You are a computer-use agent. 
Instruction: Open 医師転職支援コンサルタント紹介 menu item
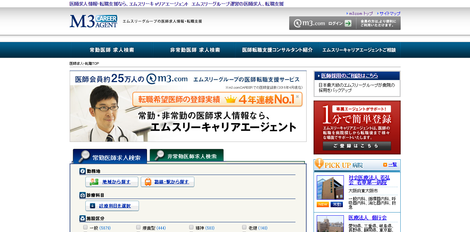point(277,50)
